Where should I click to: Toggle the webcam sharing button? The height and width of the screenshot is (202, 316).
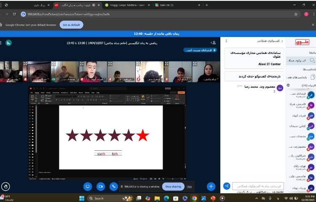point(101,186)
